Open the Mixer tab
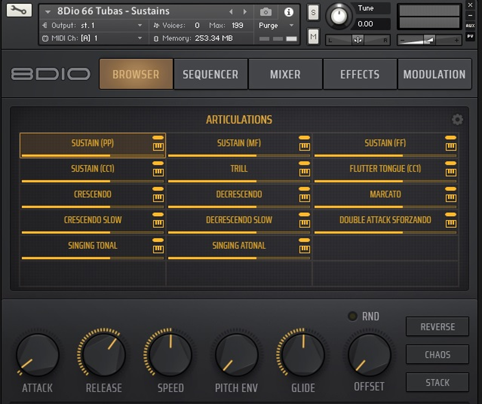Image resolution: width=482 pixels, height=404 pixels. click(x=285, y=74)
